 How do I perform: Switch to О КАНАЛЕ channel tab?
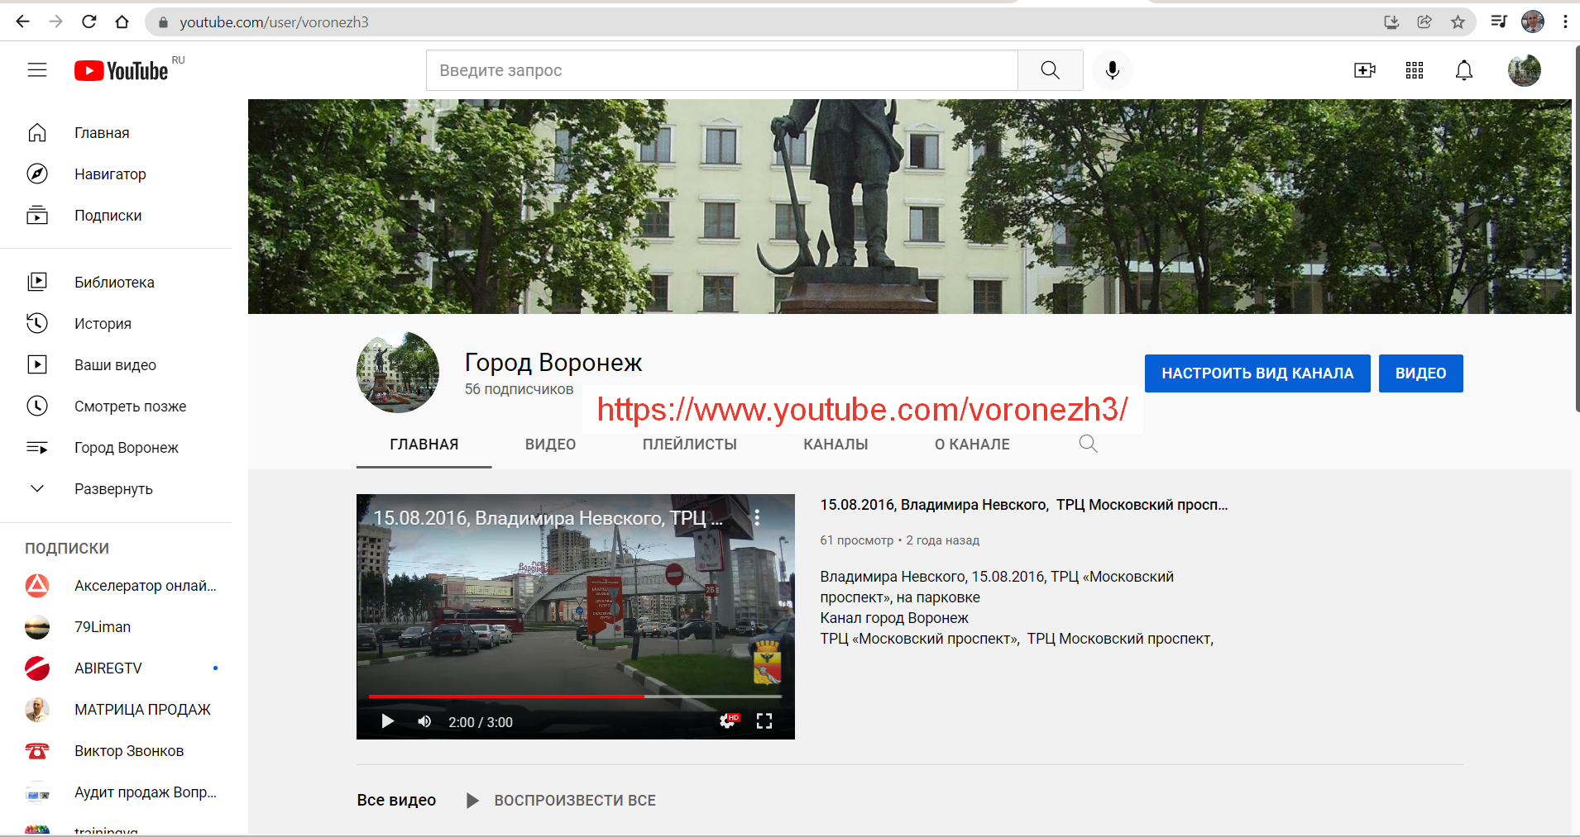coord(972,445)
